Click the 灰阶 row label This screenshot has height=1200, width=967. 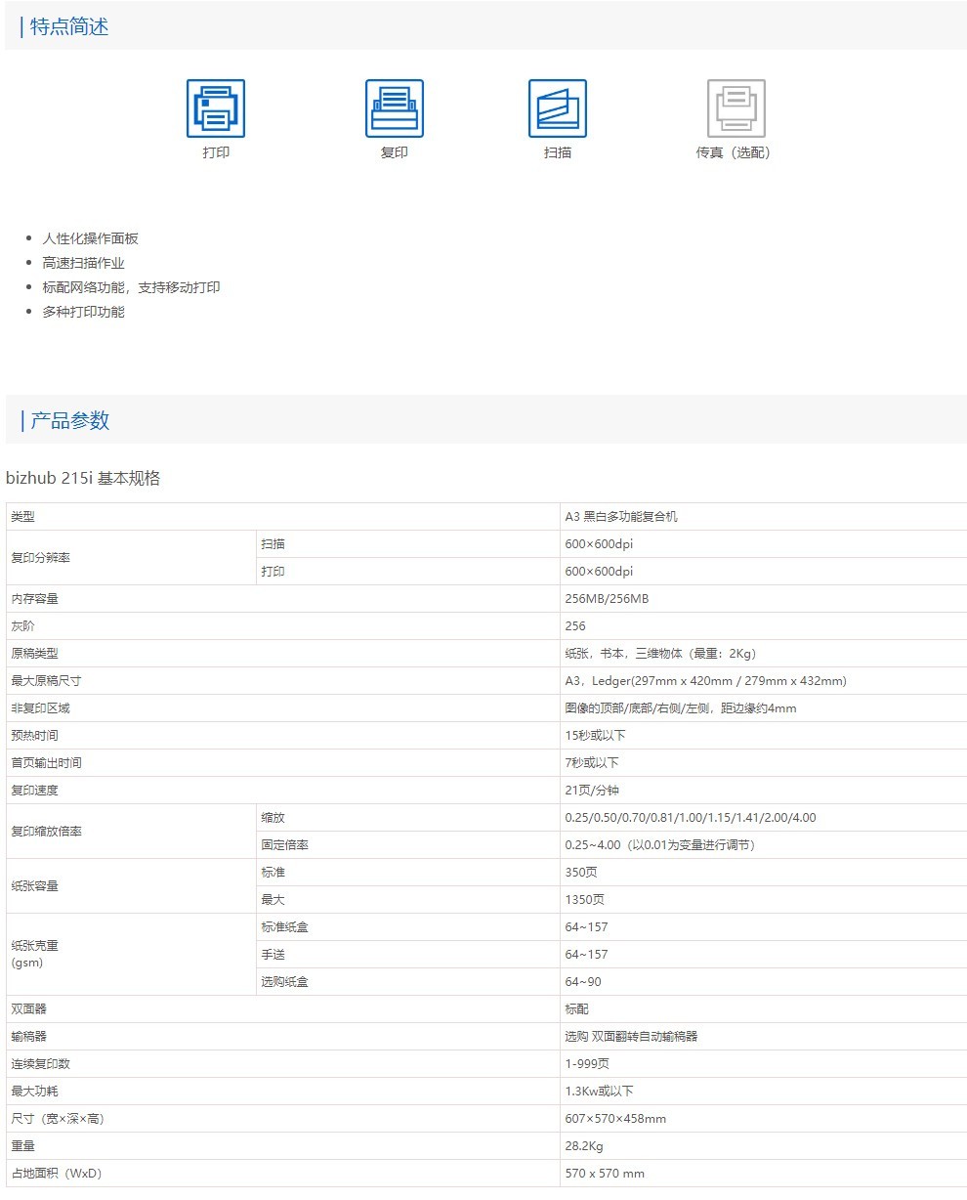22,626
